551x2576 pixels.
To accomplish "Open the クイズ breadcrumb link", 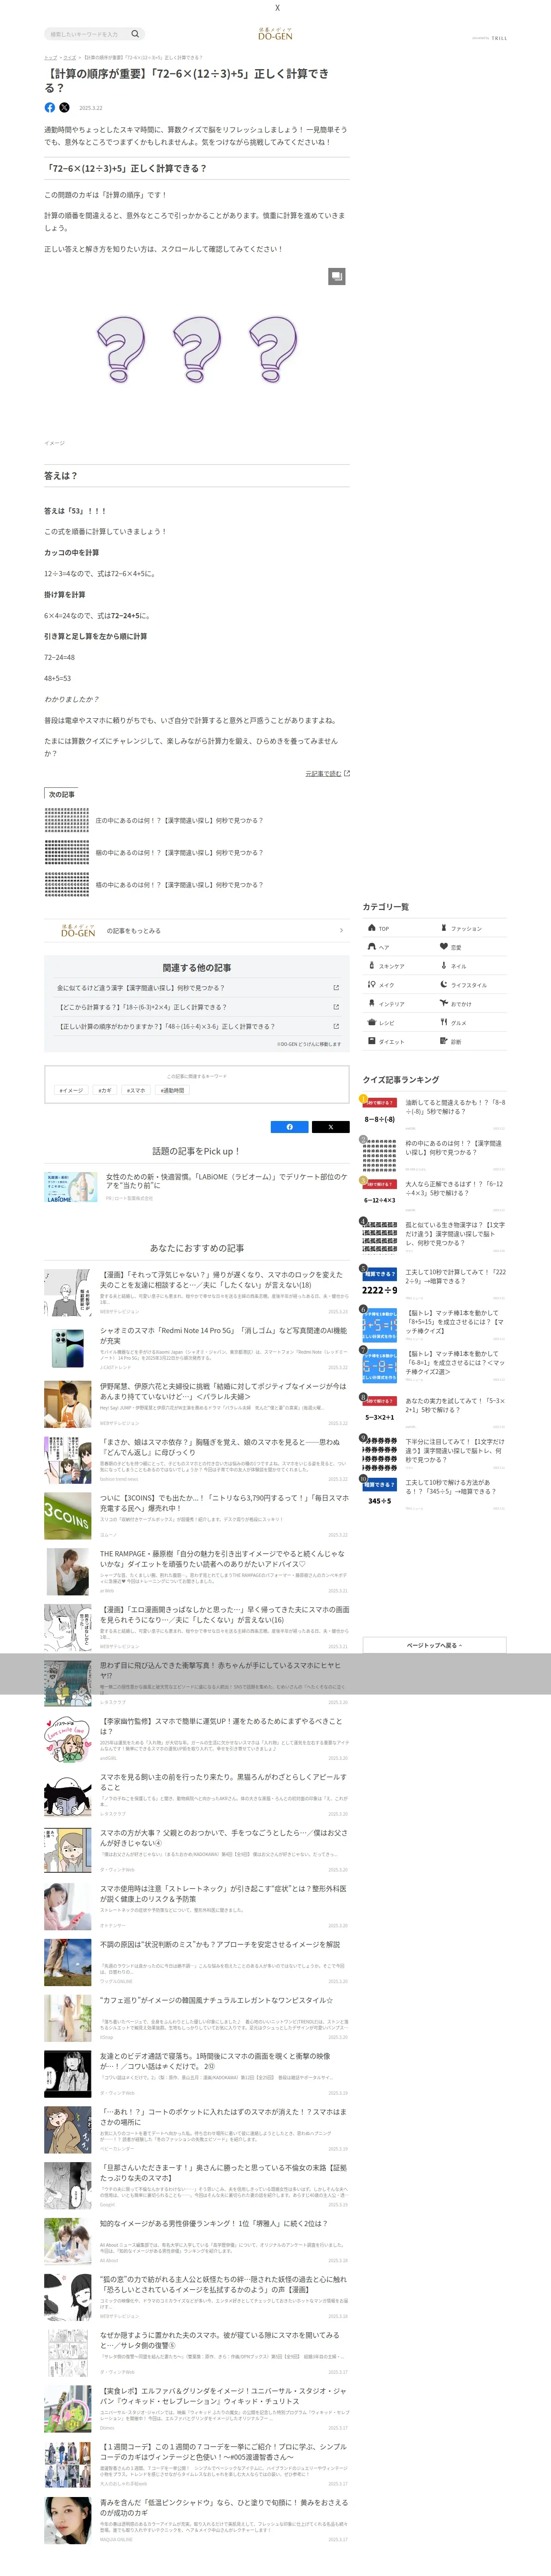I will click(x=70, y=57).
